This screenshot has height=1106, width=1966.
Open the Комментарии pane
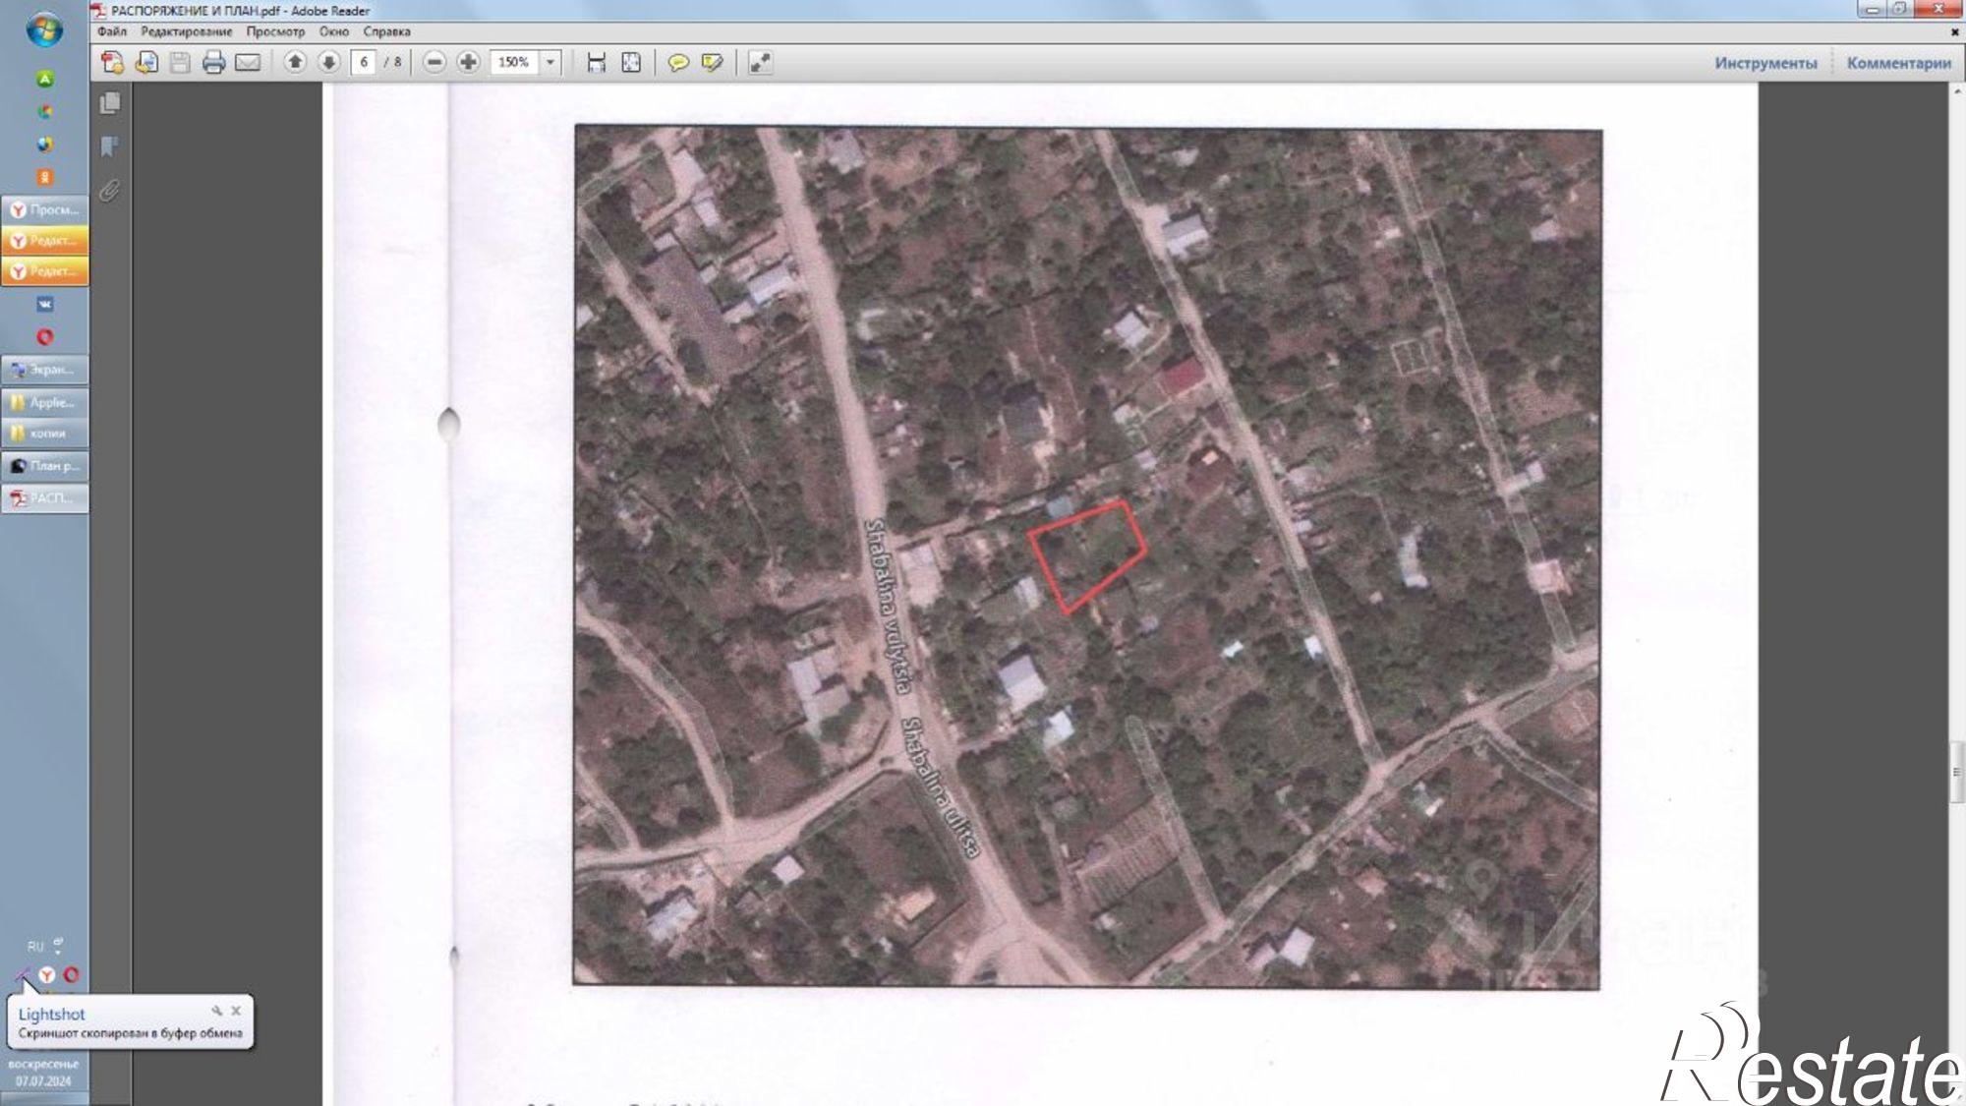(x=1898, y=63)
